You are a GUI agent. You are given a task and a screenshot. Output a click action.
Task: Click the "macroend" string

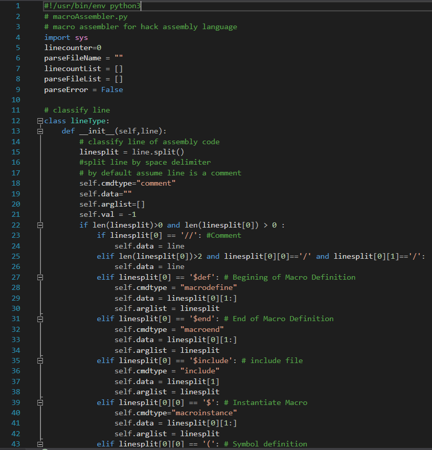pos(202,329)
